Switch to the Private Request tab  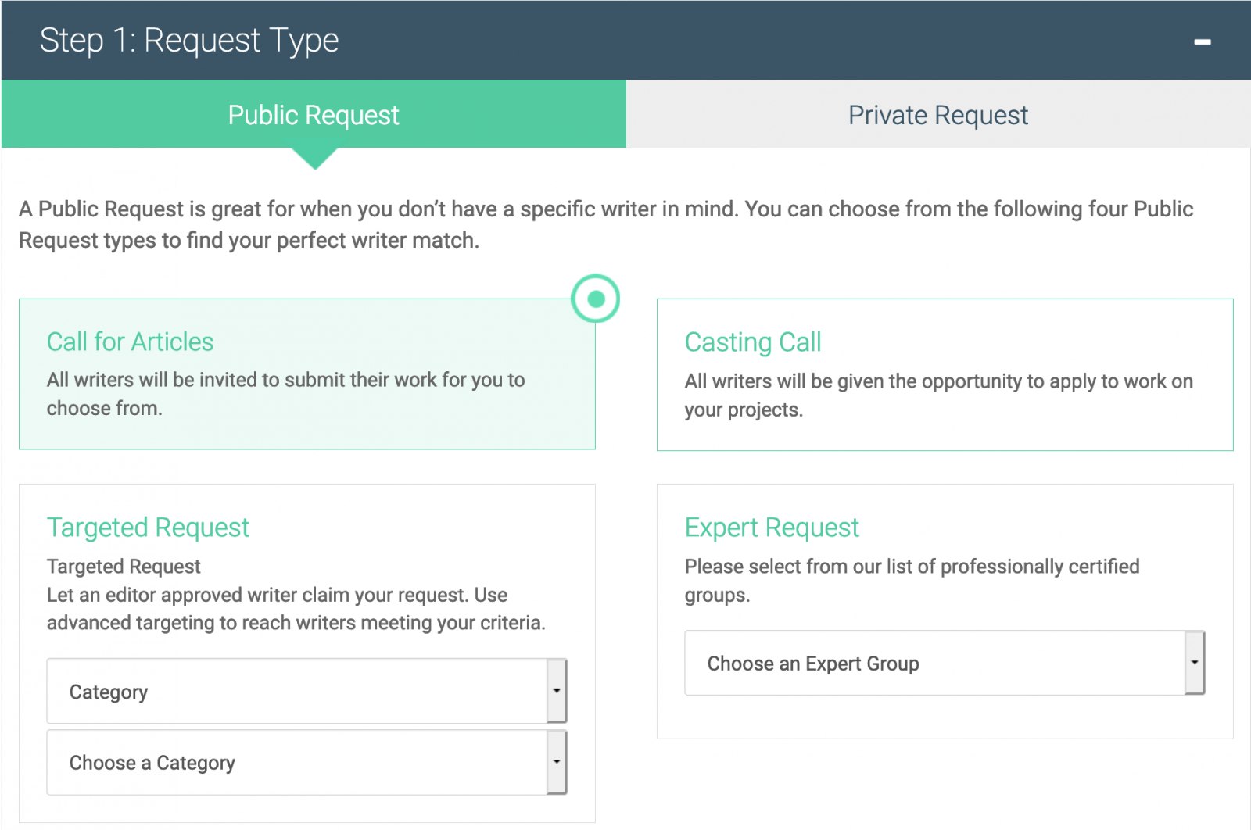(x=937, y=114)
